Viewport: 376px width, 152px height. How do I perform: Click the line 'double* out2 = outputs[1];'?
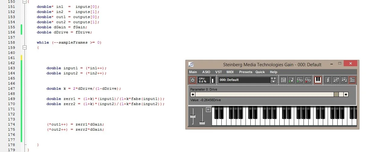coord(68,22)
